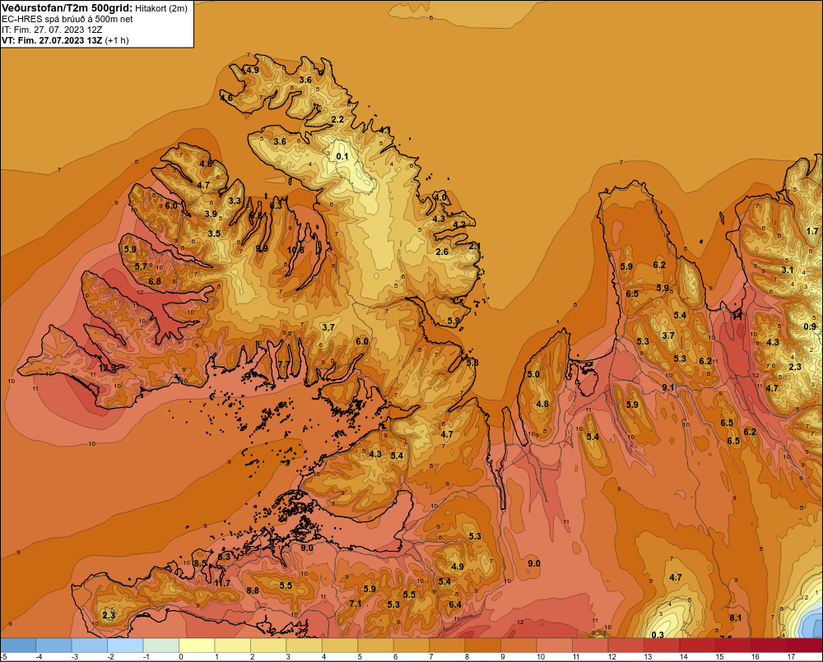This screenshot has width=823, height=662.
Task: Select the legend swatch between 5 and 6
Action: pos(376,646)
